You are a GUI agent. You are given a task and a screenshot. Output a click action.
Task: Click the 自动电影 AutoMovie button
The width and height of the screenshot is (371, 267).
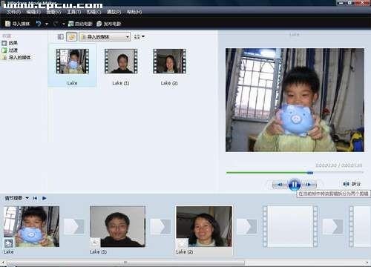[80, 24]
